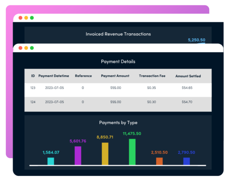Sort by the Amount Settled column header

click(x=188, y=76)
